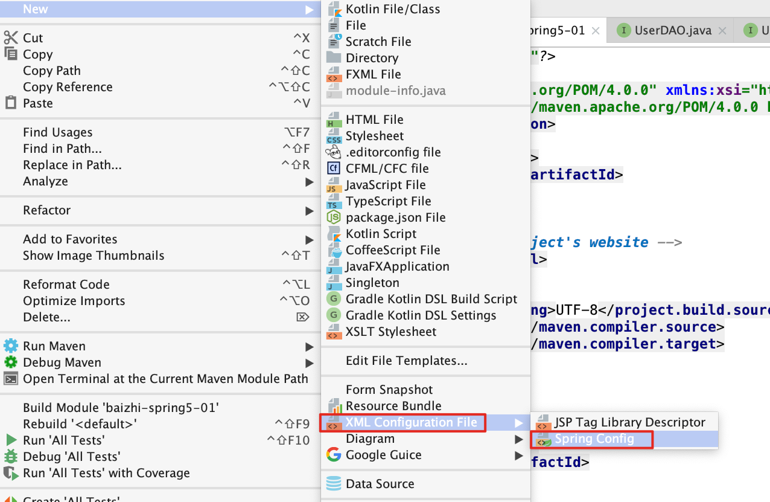Screen dimensions: 770x502
Task: Click the Debug 'All Tests' bug icon
Action: click(x=11, y=456)
